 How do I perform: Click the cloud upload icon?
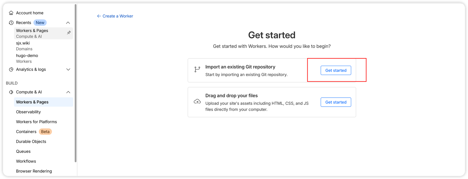click(x=197, y=101)
